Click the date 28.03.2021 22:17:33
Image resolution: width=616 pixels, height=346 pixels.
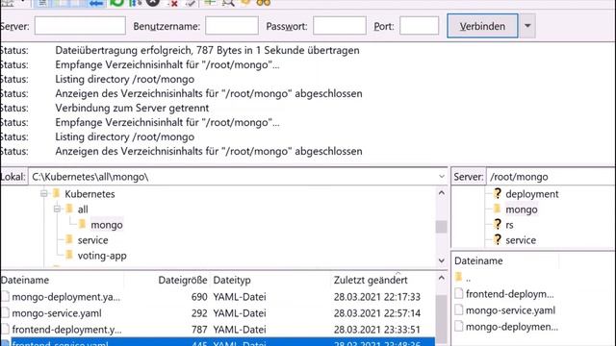pyautogui.click(x=377, y=297)
